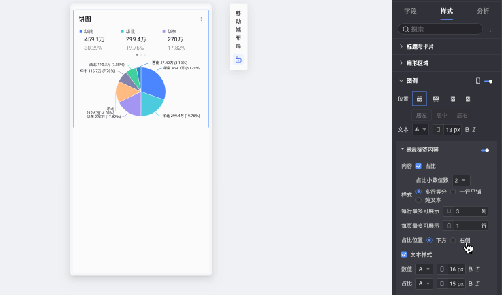Set legend position to right

click(x=469, y=99)
